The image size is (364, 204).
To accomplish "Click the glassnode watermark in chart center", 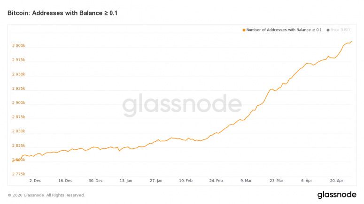I will pos(182,106).
